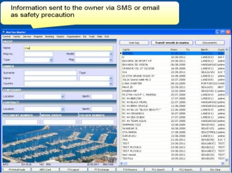
Task: Click the Work Order field
Action: pos(59,122)
